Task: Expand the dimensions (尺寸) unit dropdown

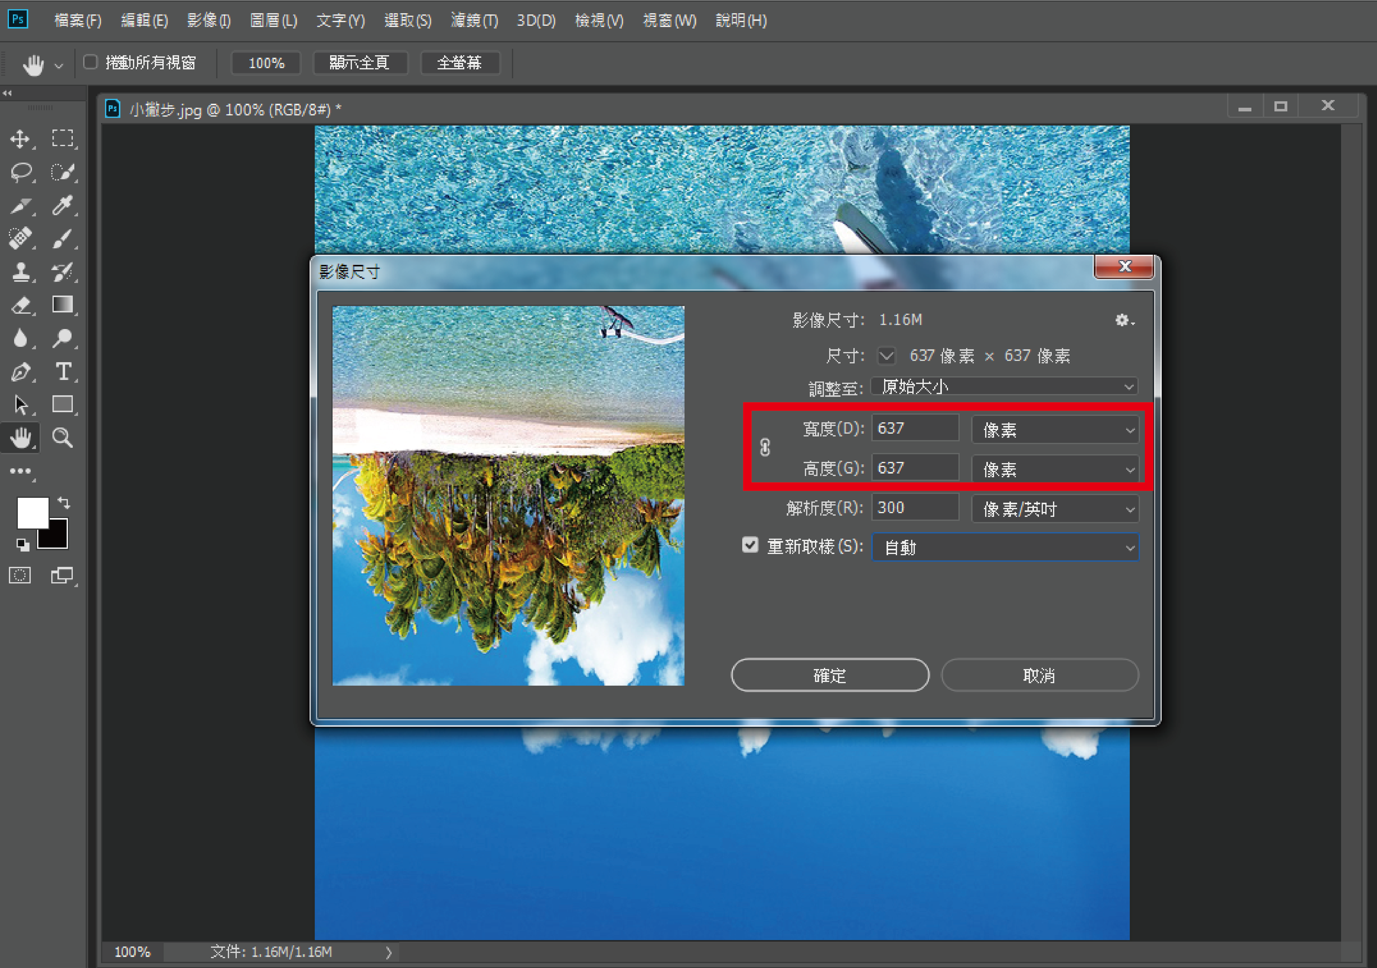Action: (886, 356)
